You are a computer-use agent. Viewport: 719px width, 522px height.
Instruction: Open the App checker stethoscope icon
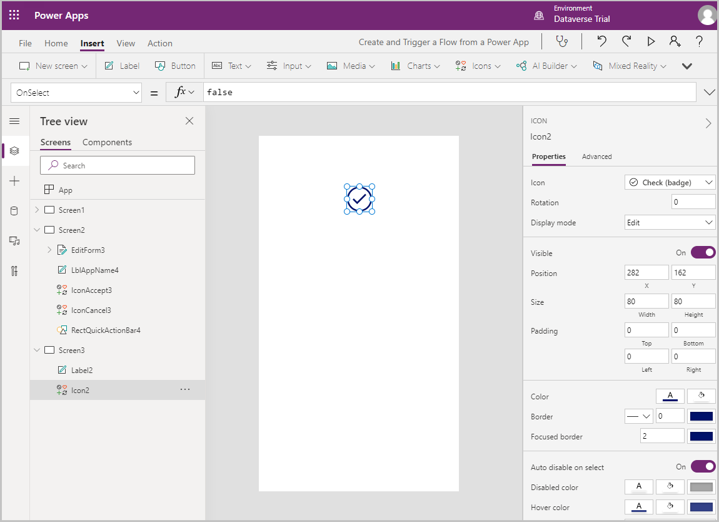tap(561, 41)
